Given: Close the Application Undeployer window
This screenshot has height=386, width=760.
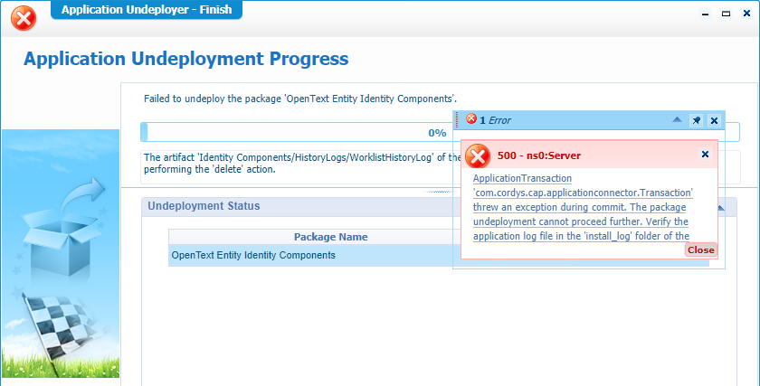Looking at the screenshot, I should tap(746, 14).
